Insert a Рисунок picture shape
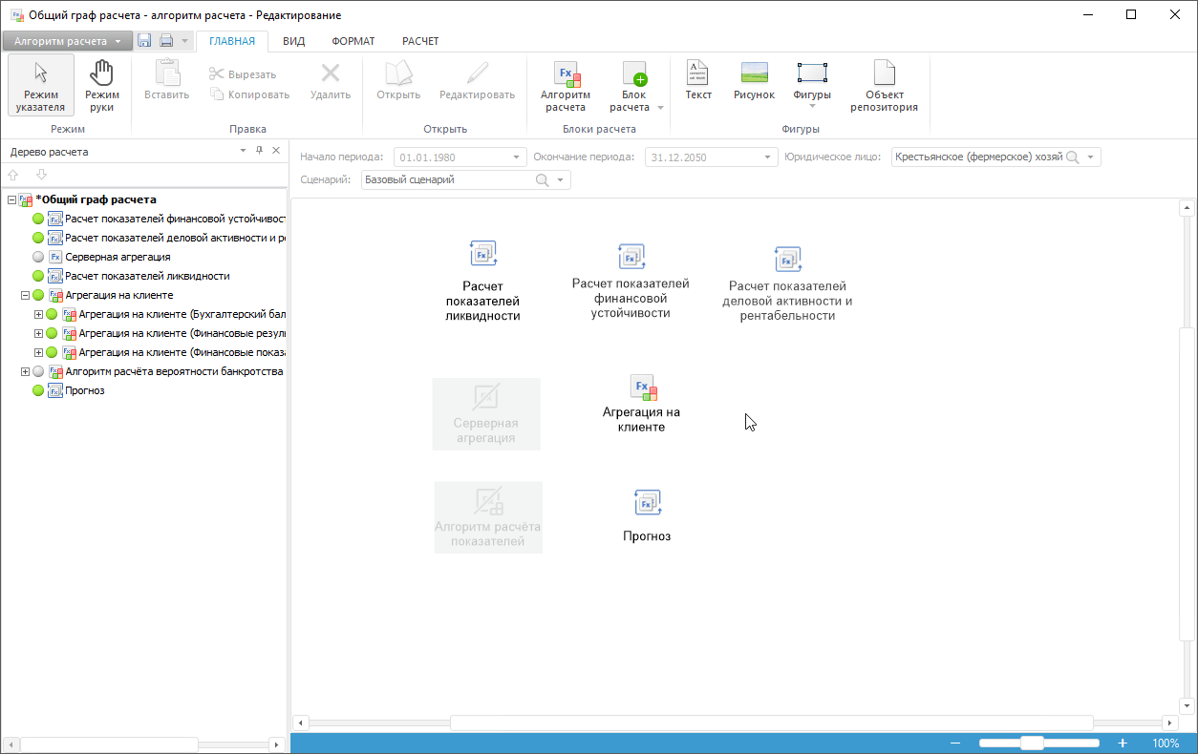 [x=754, y=81]
